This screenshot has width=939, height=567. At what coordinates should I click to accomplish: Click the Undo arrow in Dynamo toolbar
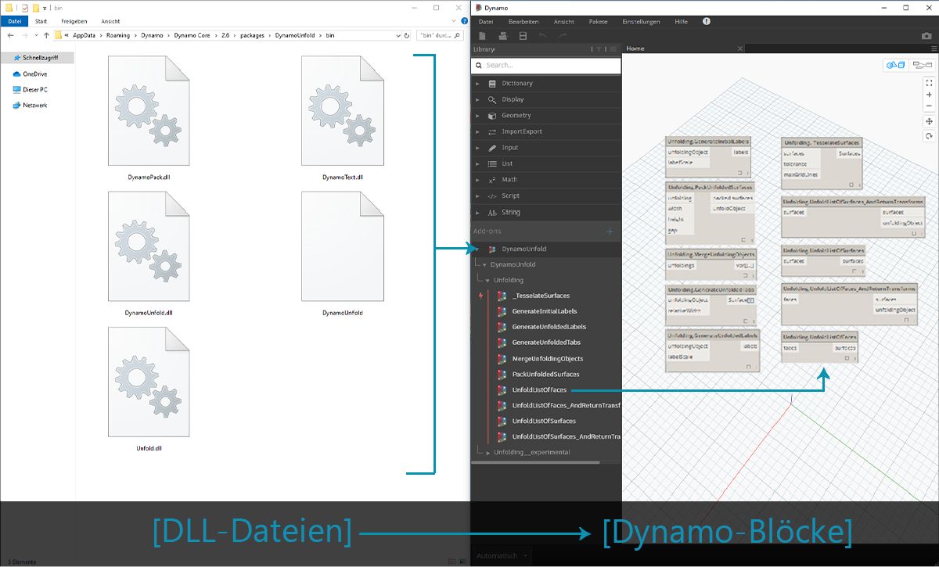point(545,36)
